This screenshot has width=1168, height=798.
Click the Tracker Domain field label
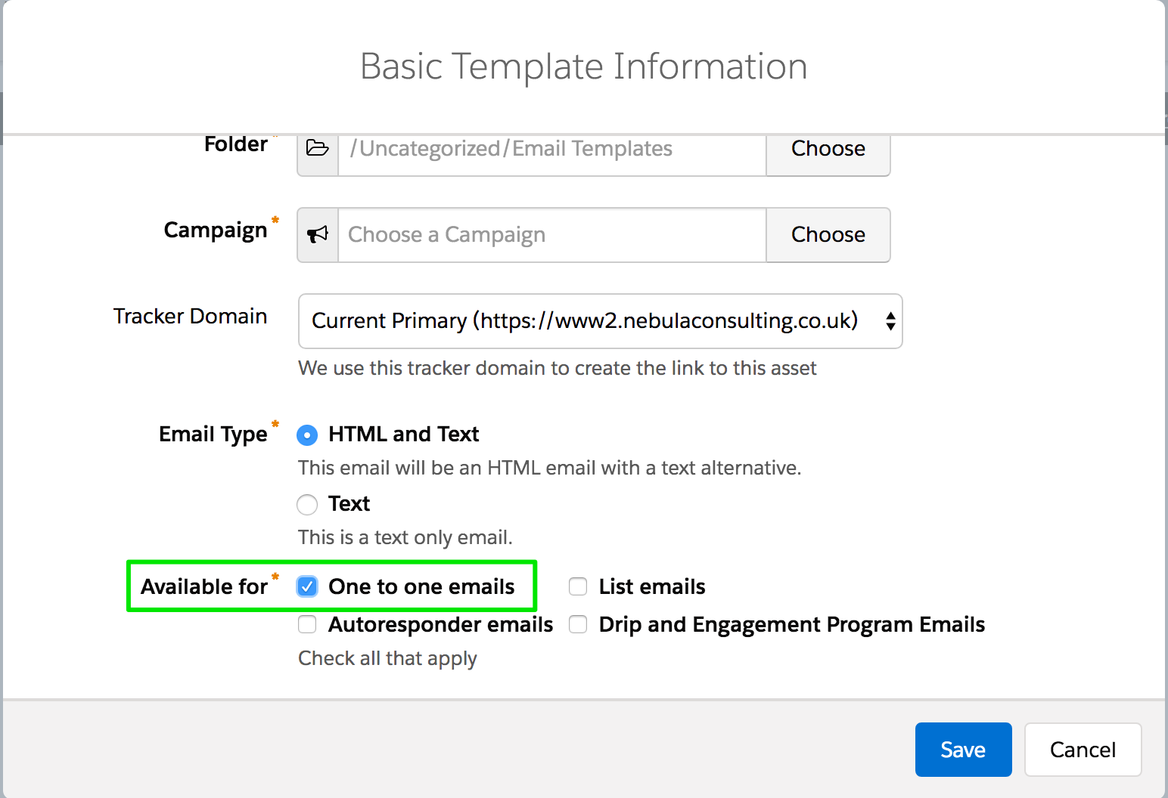pyautogui.click(x=190, y=316)
